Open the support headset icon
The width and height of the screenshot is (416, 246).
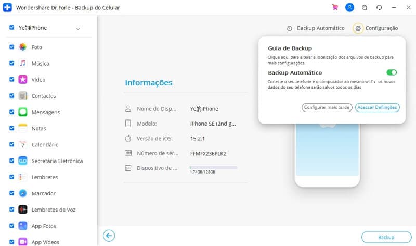click(x=379, y=7)
